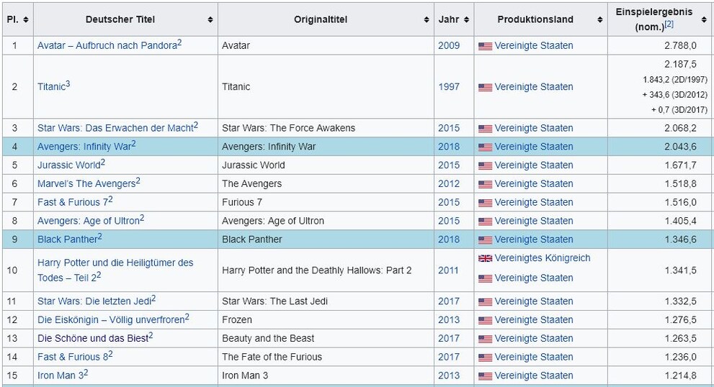This screenshot has width=714, height=387.
Task: Open Jurassic World title link
Action: point(68,165)
